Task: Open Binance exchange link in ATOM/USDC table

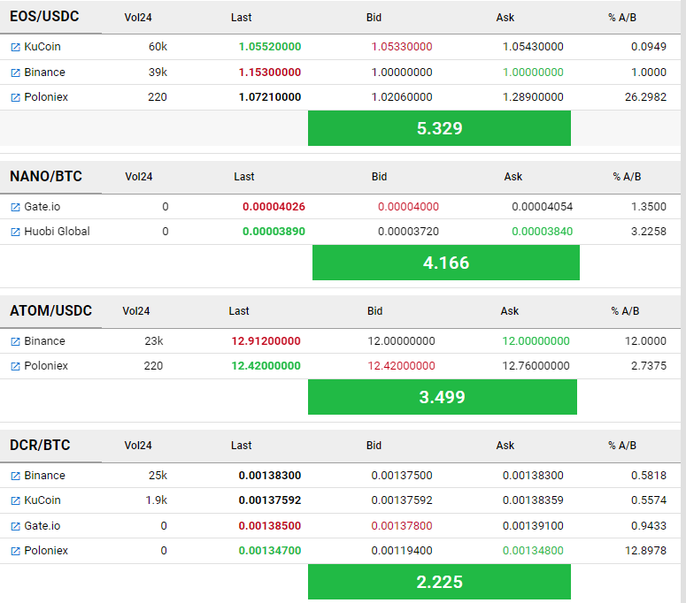Action: pos(44,340)
